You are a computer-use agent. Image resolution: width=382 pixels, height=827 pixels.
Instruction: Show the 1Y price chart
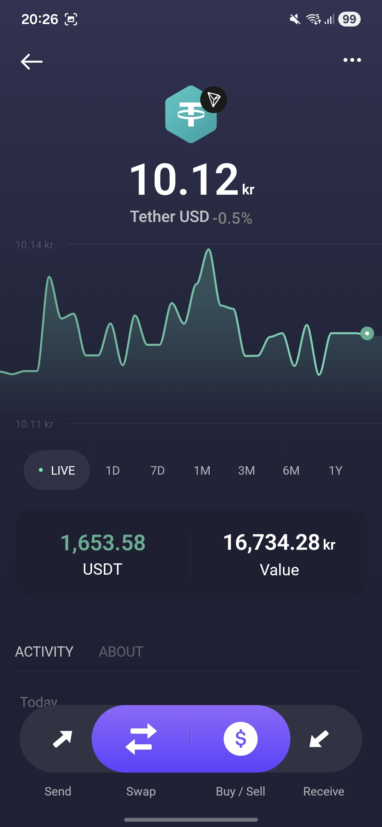(x=336, y=470)
